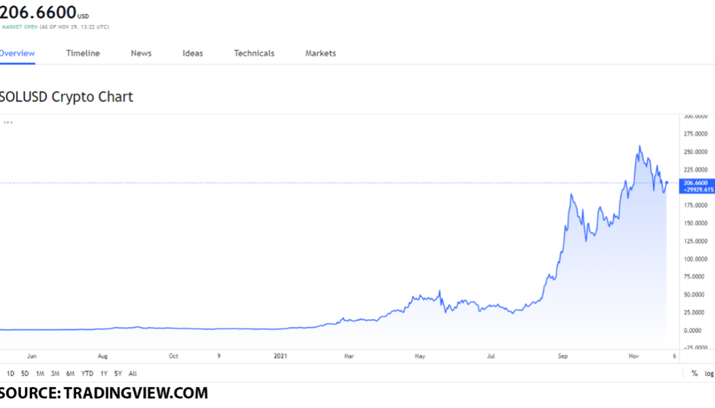715x408 pixels.
Task: Select the 6M chart interval
Action: pyautogui.click(x=69, y=373)
